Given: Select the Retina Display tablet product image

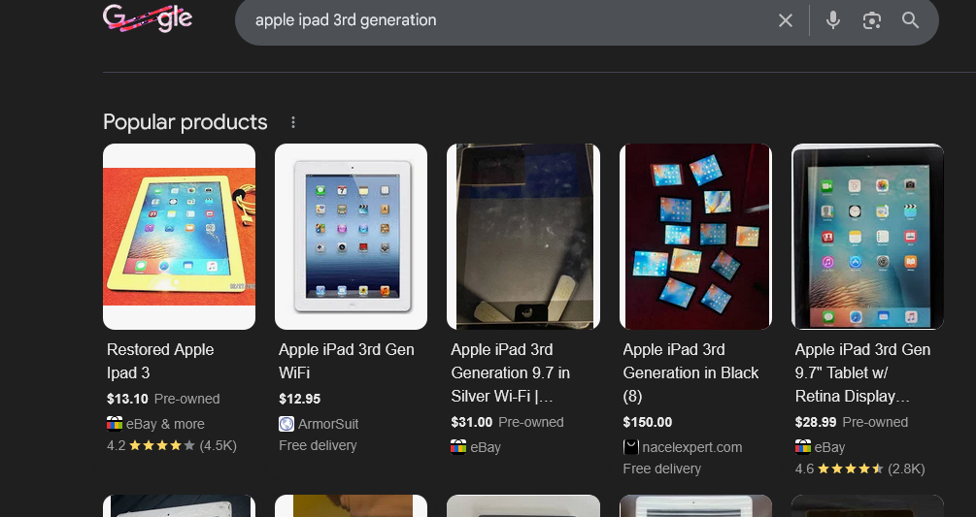Looking at the screenshot, I should click(867, 237).
